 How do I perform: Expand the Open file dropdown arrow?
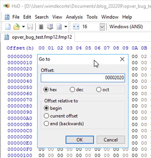pos(23,27)
